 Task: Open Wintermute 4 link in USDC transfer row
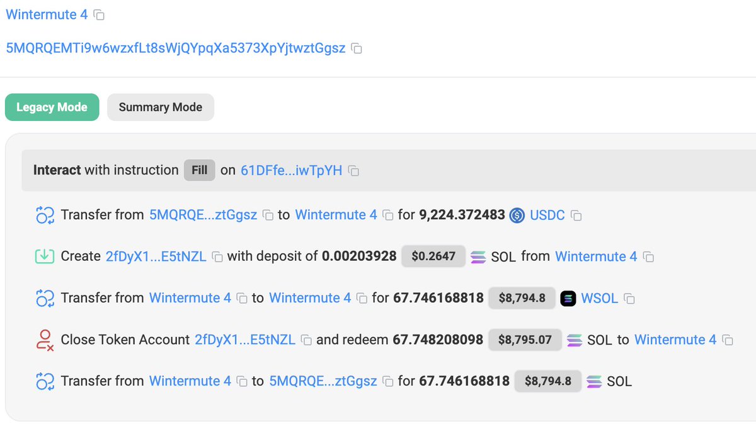pyautogui.click(x=336, y=215)
